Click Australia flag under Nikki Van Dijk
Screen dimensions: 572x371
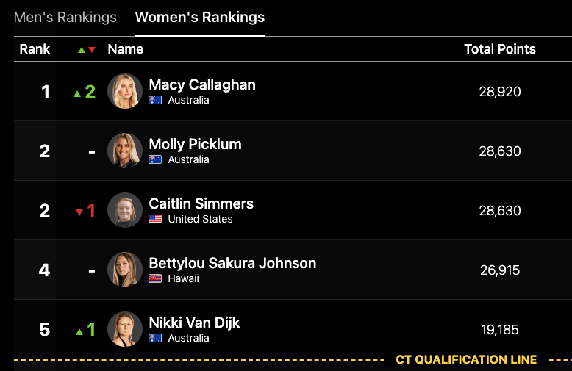click(x=155, y=339)
